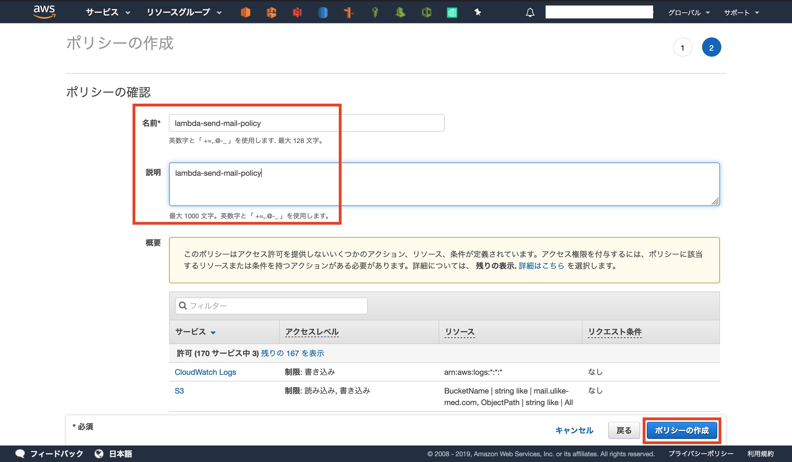
Task: Click the red S3 service shortcut icon
Action: pos(297,13)
